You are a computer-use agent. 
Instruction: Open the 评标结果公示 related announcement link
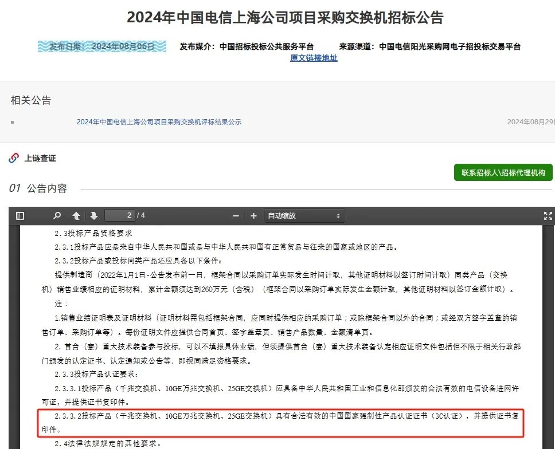point(159,122)
